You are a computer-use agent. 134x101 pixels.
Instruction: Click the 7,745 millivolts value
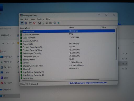(76, 62)
